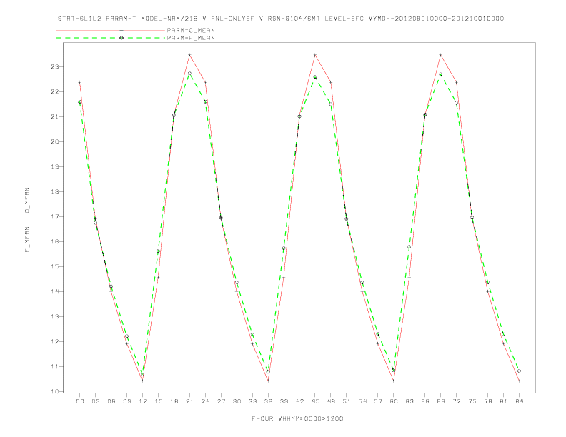Screen dimensions: 566x437
Task: Choose x-axis tick 48
Action: (331, 401)
